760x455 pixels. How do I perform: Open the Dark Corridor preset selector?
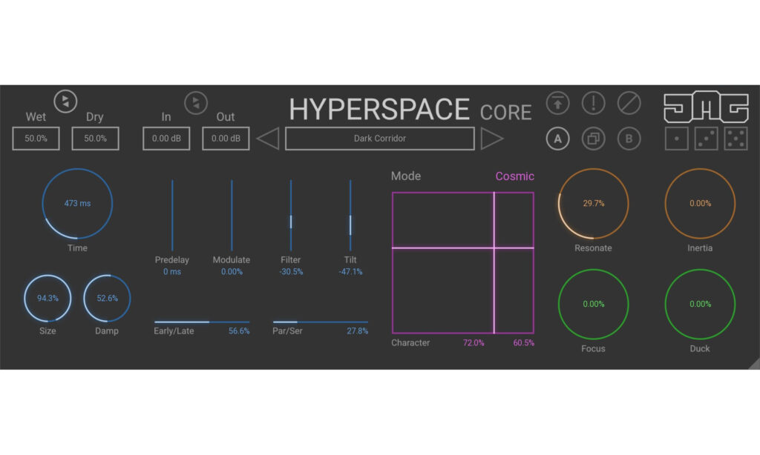pos(379,139)
